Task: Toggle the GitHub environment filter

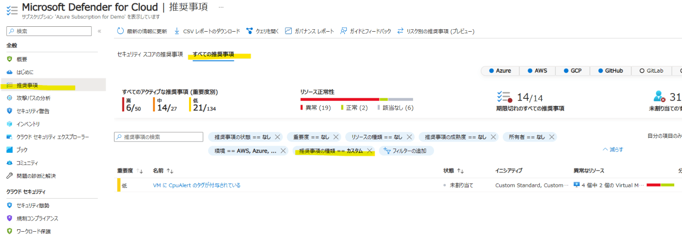Action: 611,71
